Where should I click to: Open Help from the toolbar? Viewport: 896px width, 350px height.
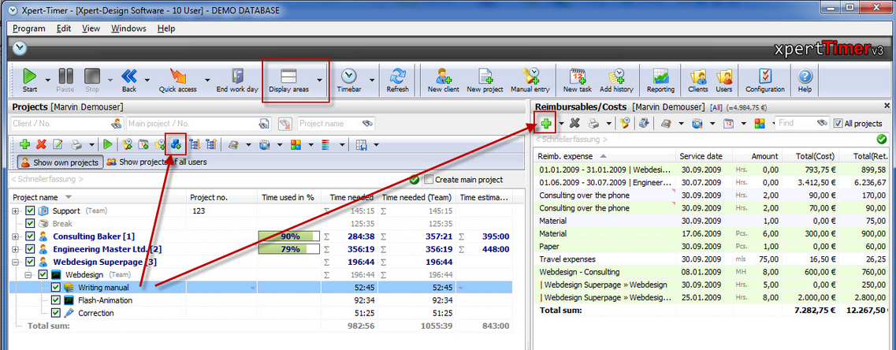point(805,80)
